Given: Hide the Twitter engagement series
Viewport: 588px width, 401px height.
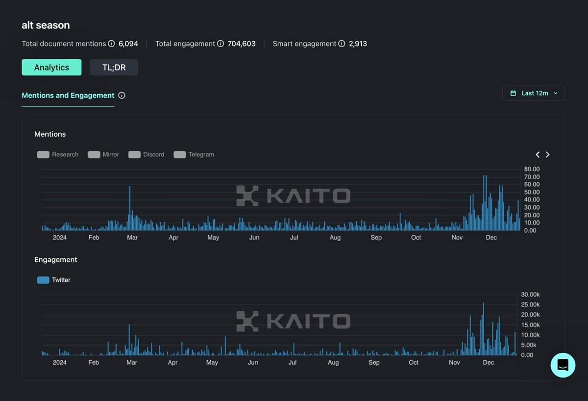Looking at the screenshot, I should click(43, 279).
